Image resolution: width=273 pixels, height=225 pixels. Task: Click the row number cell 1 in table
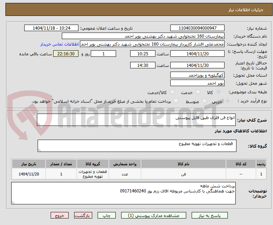pyautogui.click(x=261, y=174)
